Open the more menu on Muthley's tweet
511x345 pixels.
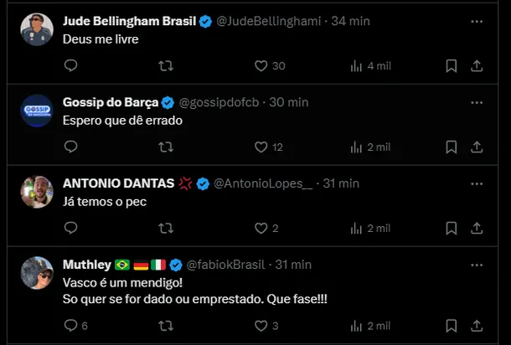(477, 265)
